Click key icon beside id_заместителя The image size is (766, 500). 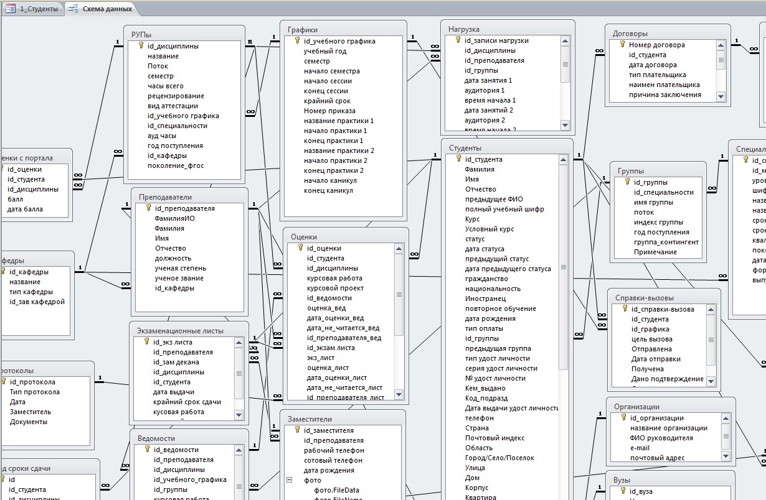297,430
